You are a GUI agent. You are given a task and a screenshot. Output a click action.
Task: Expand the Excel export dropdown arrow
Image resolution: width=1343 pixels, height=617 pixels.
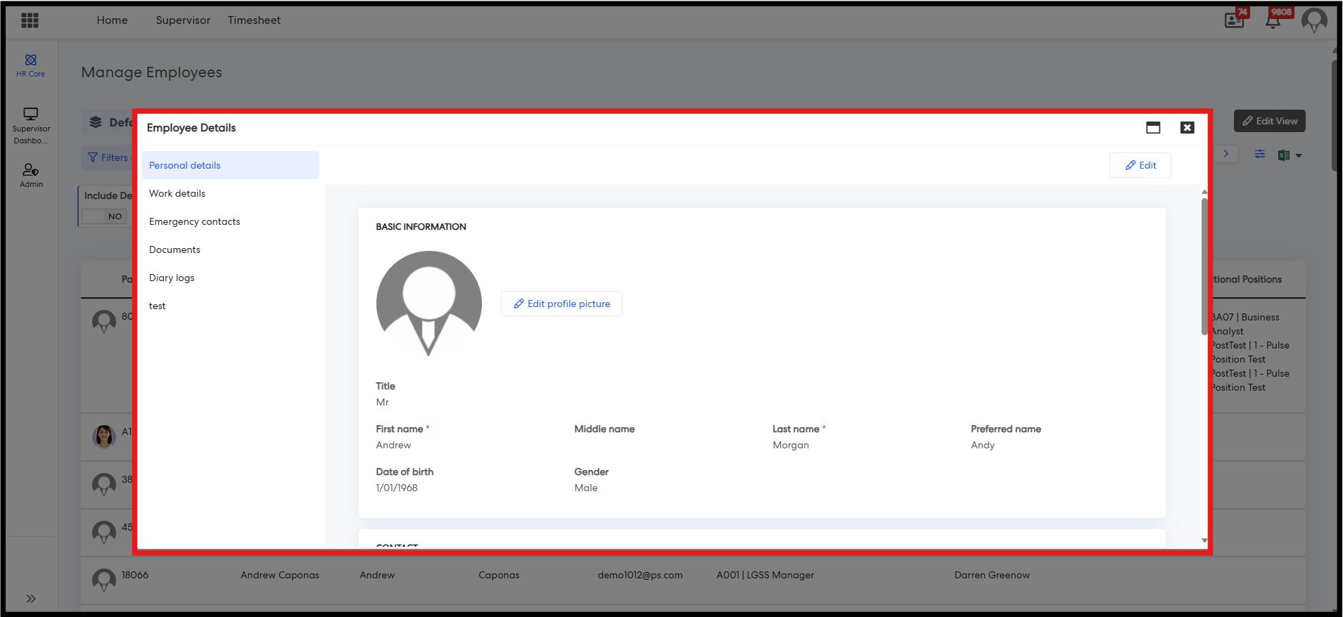(1299, 155)
